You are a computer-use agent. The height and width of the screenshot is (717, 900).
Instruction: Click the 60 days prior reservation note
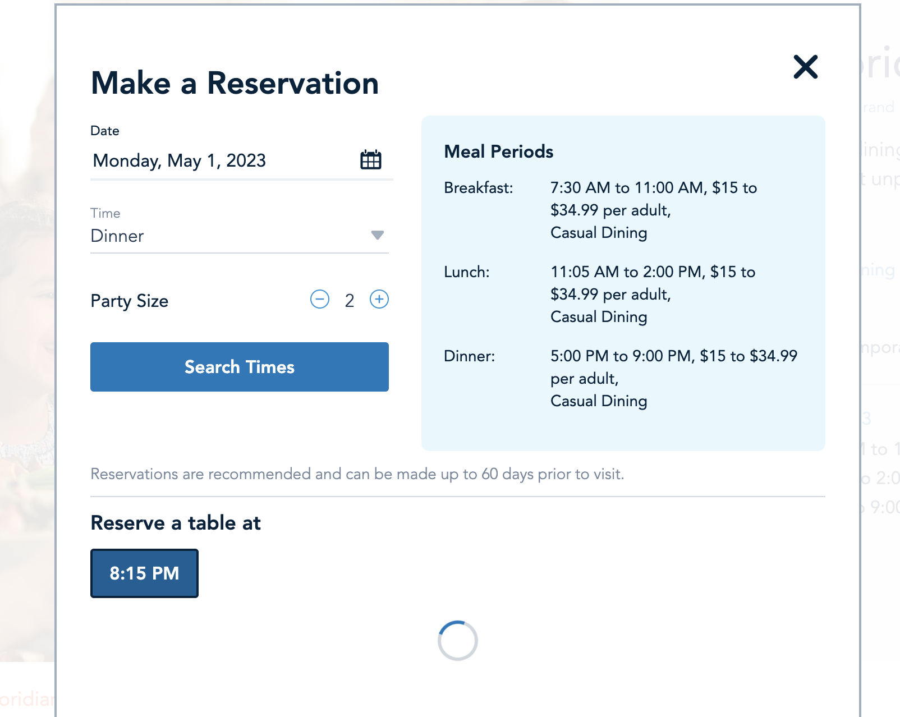[357, 474]
